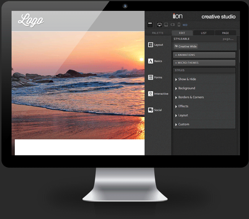249x219 pixels.
Task: Select the Layout palette icon
Action: pos(151,45)
